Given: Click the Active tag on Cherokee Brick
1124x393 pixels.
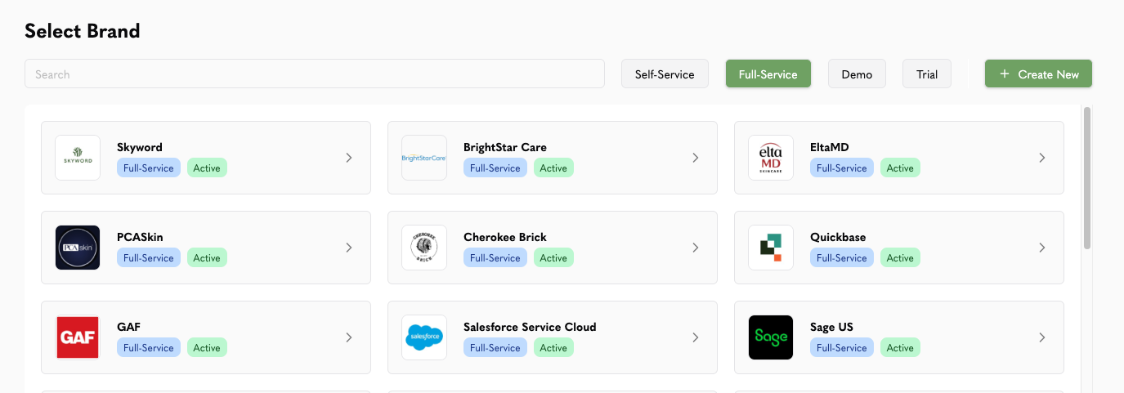Looking at the screenshot, I should [x=553, y=258].
